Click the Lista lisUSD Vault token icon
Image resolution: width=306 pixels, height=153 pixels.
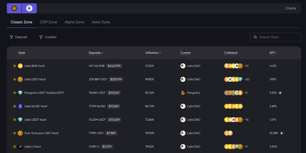(x=20, y=106)
